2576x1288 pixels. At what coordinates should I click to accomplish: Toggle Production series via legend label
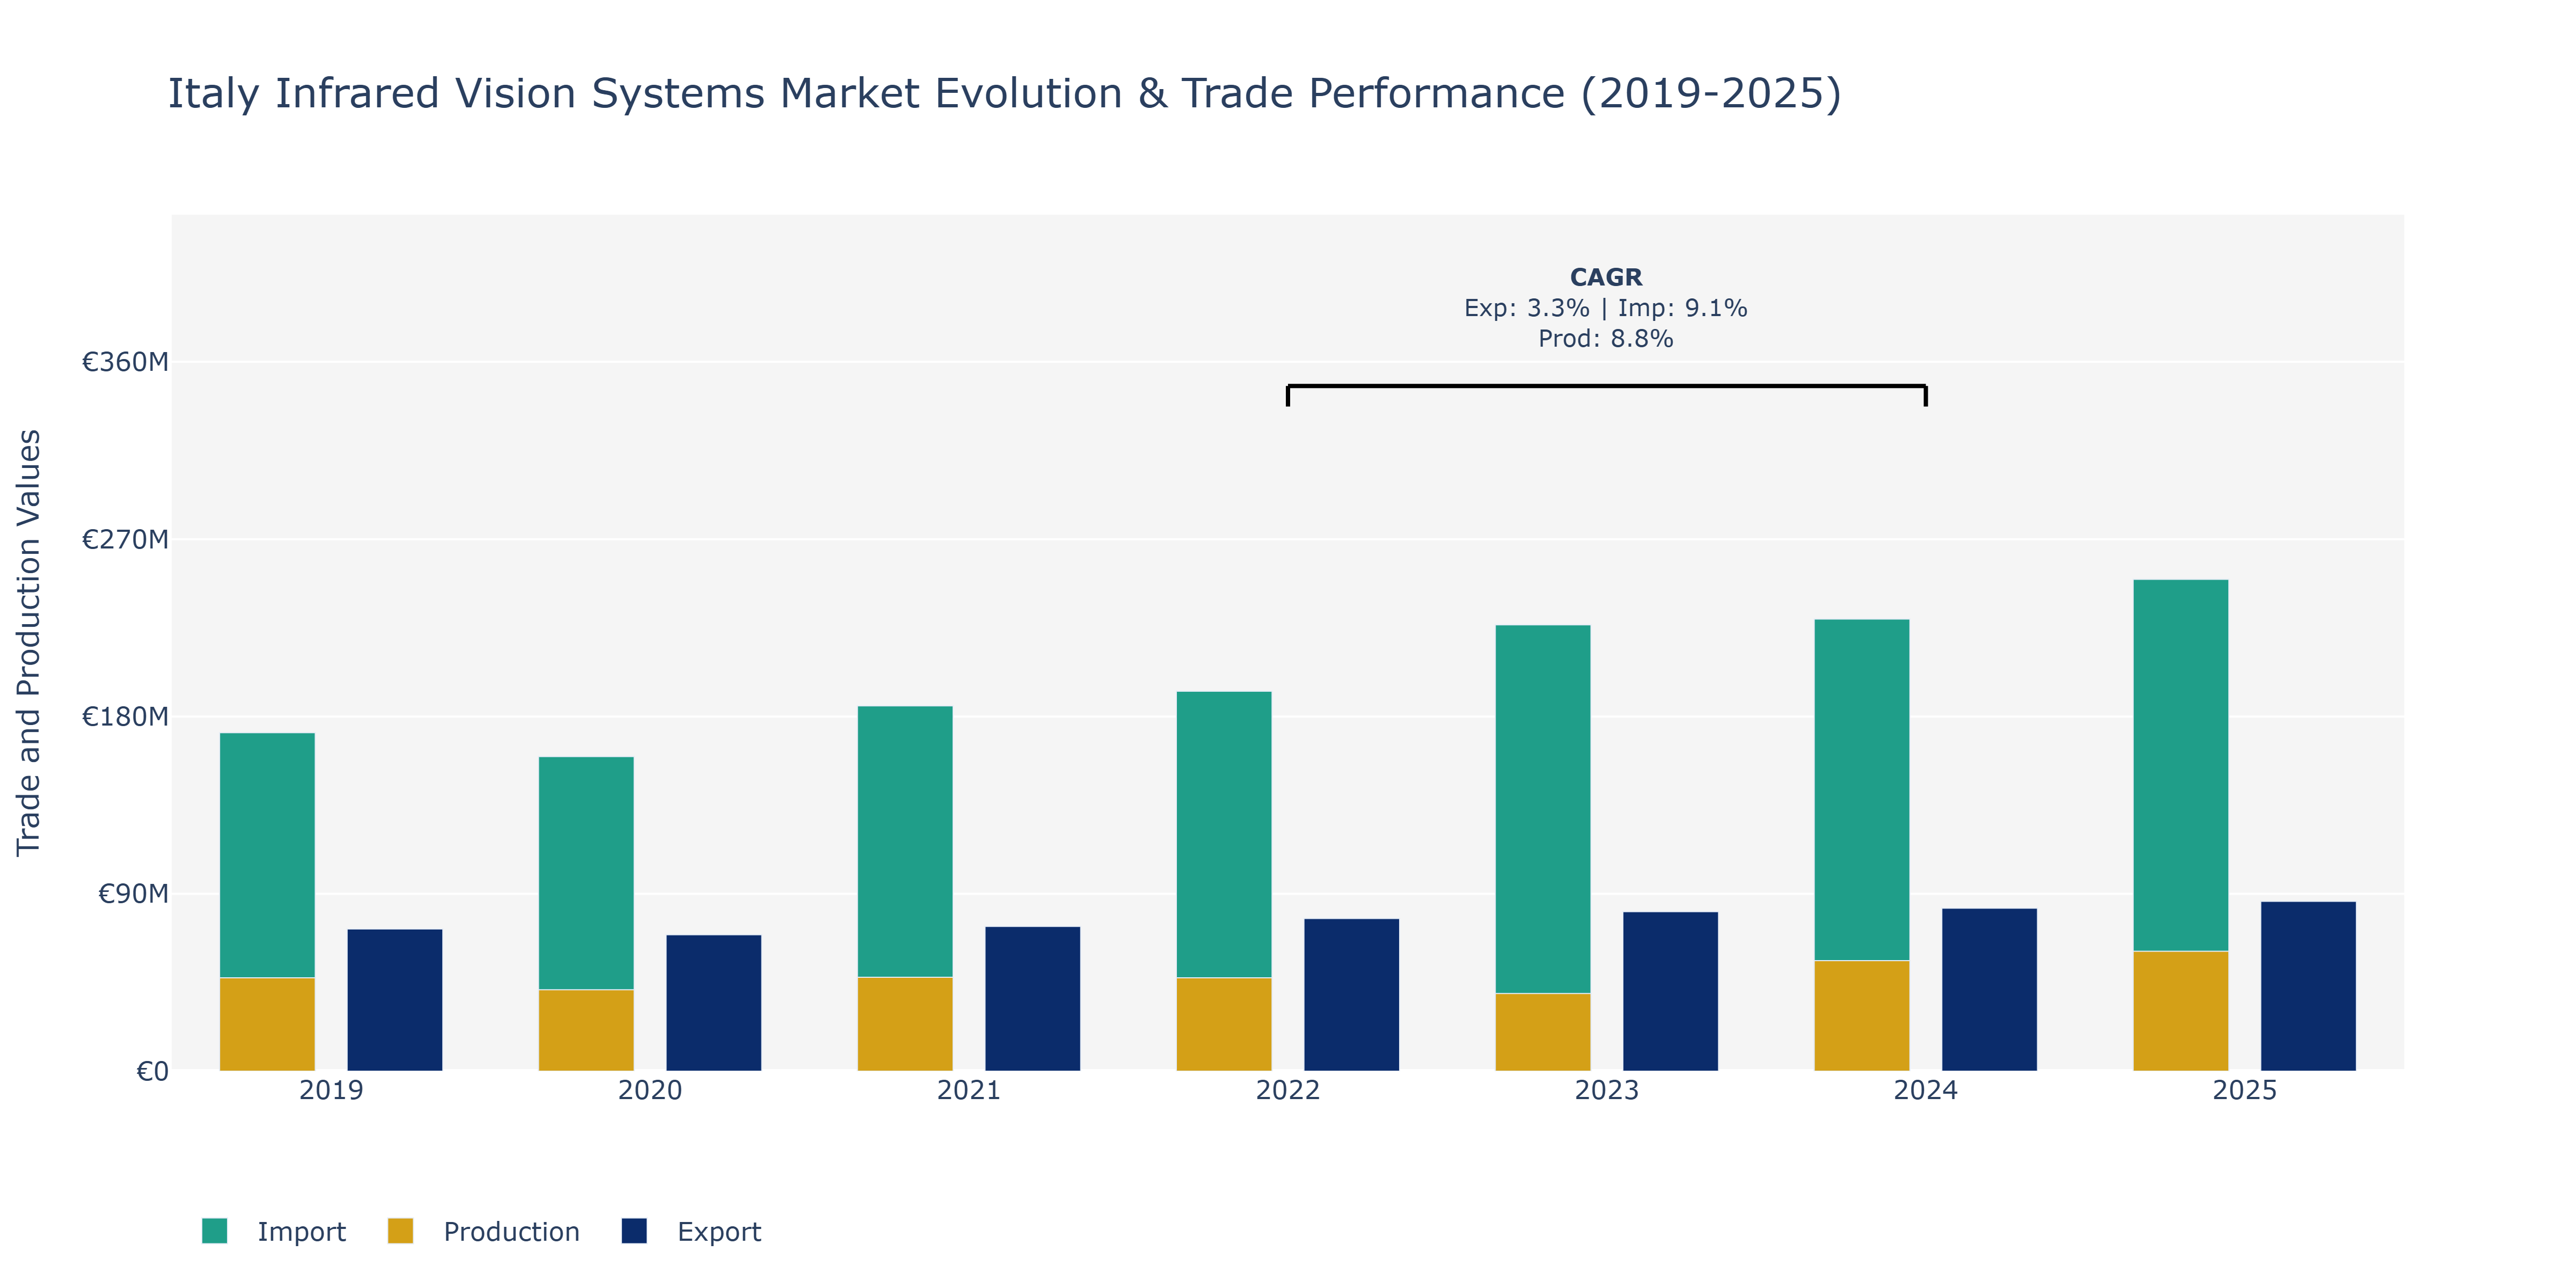coord(511,1231)
